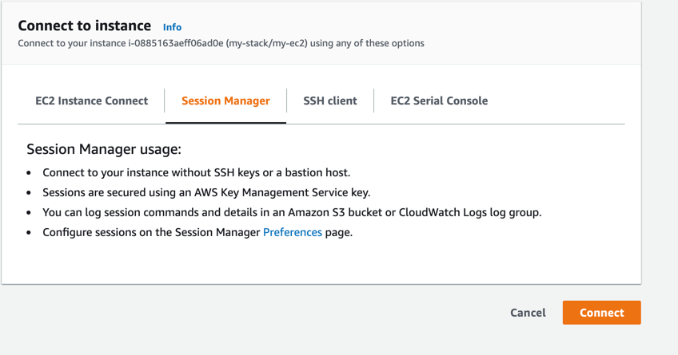Open the Info link beside the title
The image size is (678, 355).
point(172,27)
